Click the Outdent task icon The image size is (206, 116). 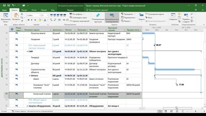[51, 20]
